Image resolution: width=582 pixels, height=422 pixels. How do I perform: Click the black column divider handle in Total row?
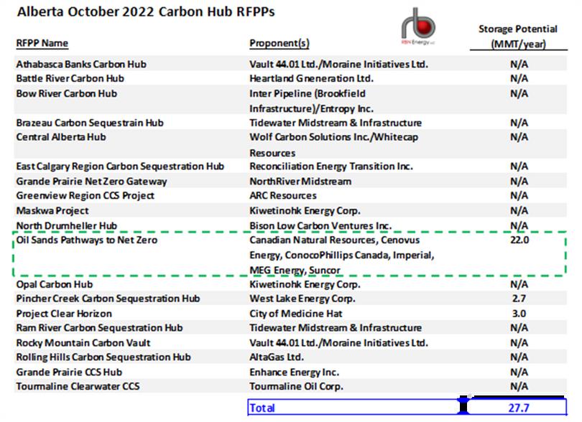pyautogui.click(x=463, y=405)
